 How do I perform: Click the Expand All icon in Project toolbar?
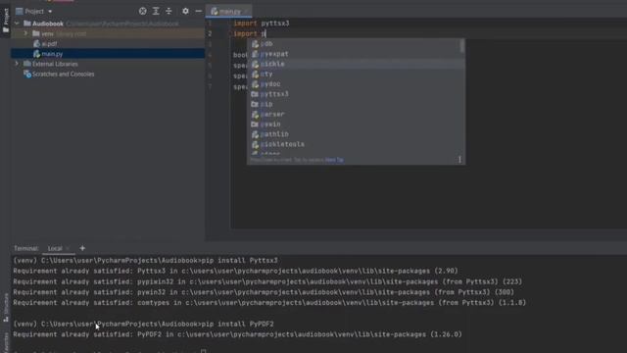point(156,11)
